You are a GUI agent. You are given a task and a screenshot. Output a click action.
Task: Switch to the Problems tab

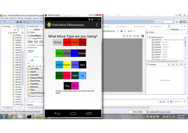point(31,102)
